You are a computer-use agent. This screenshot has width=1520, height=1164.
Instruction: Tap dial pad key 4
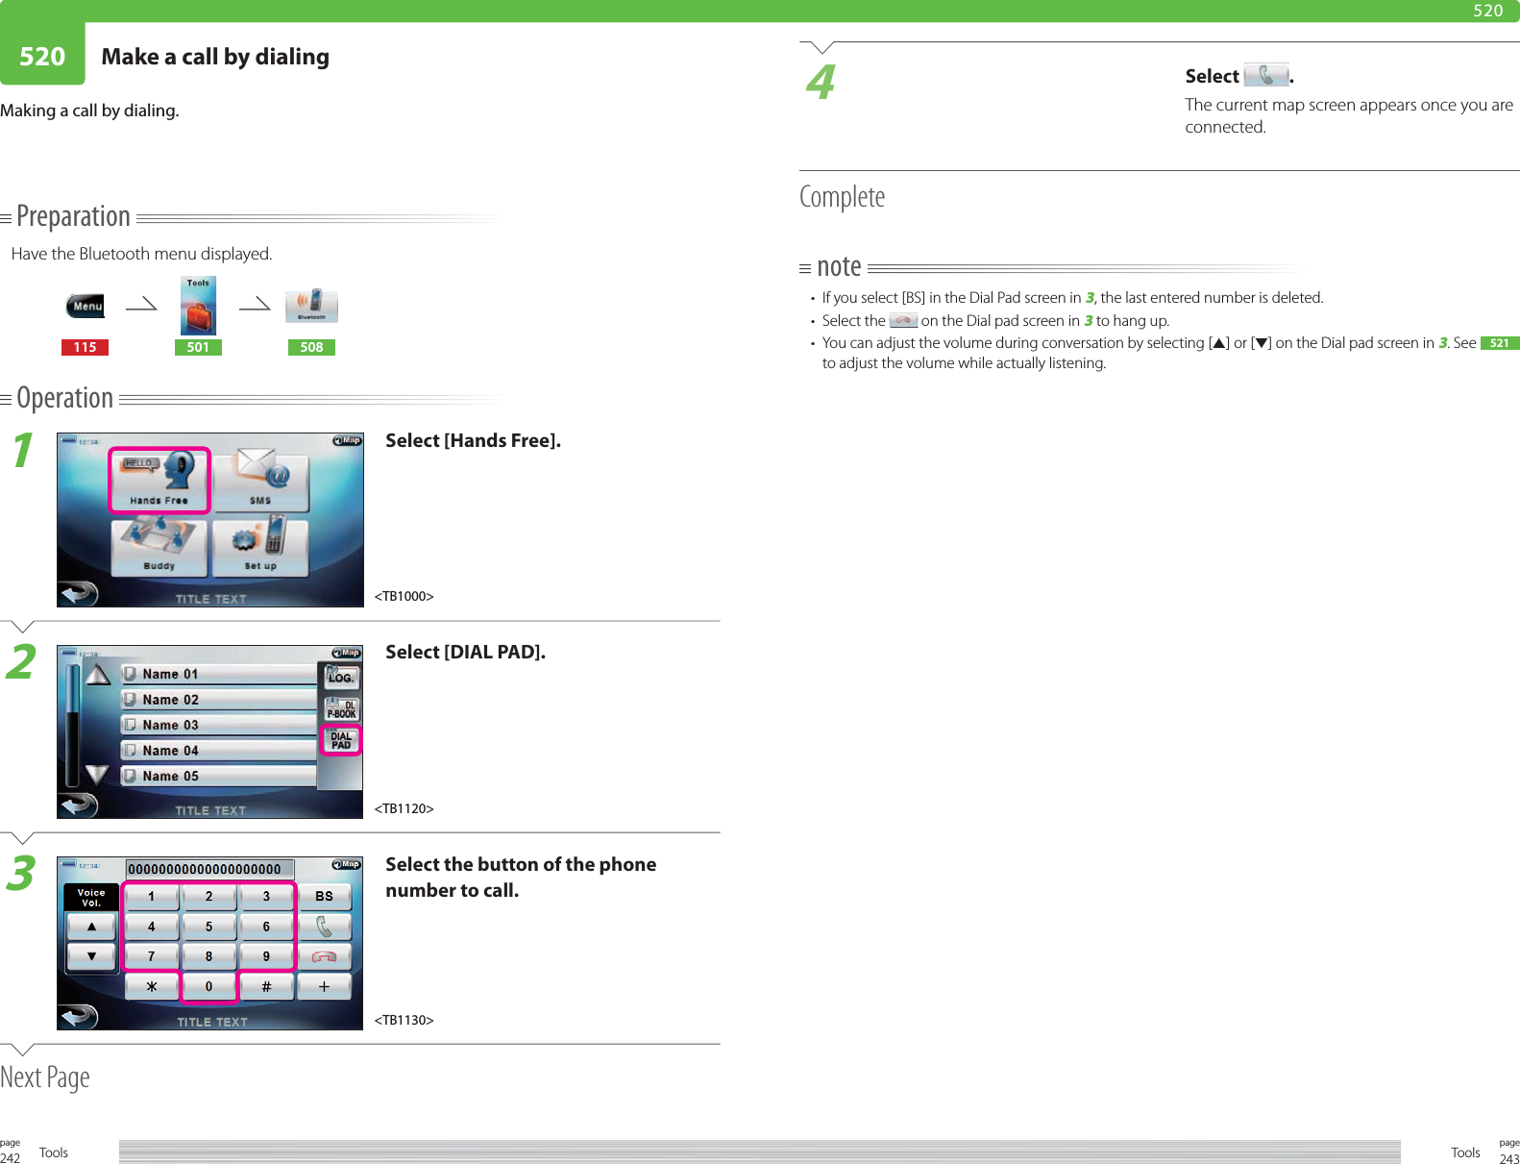152,927
